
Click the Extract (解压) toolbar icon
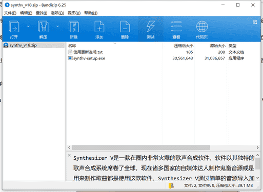(43, 27)
